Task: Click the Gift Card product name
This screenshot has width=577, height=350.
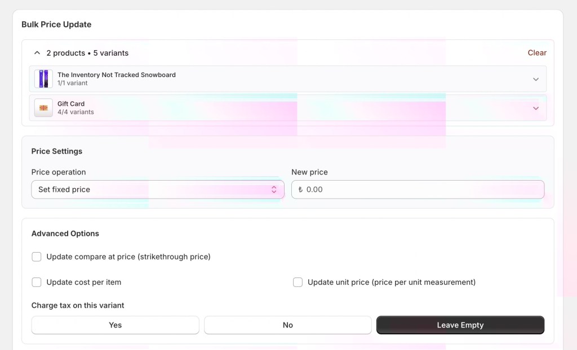Action: point(71,104)
